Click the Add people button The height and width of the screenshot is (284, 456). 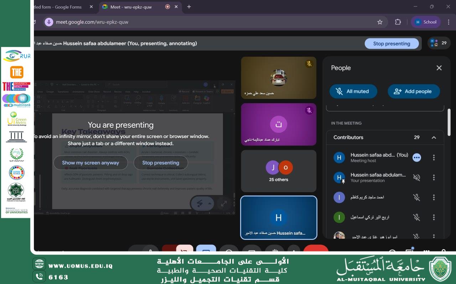[414, 91]
